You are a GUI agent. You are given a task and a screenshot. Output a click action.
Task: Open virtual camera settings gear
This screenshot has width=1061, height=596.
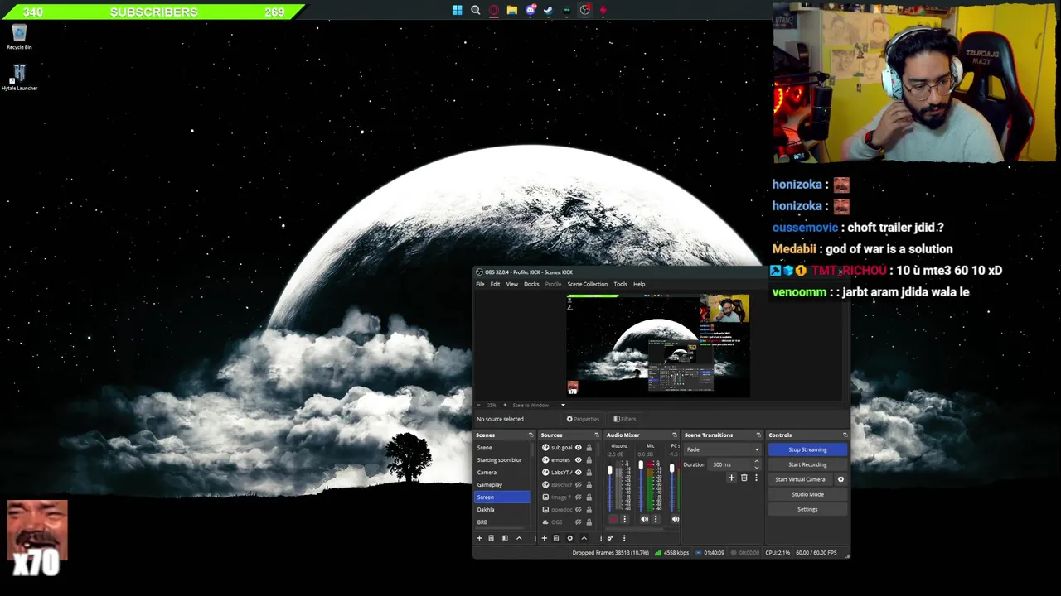841,479
